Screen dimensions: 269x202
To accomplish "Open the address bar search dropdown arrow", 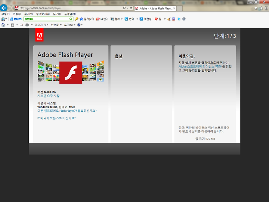I will (x=127, y=8).
